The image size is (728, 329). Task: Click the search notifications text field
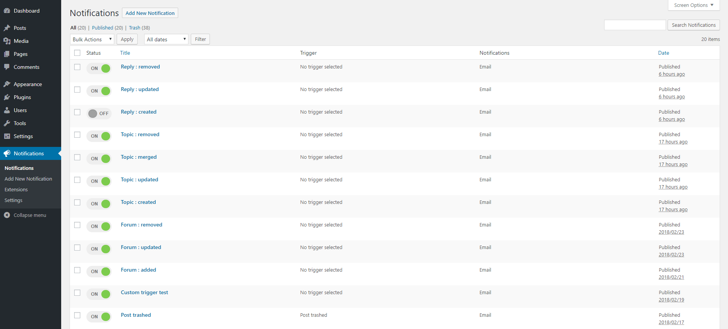tap(635, 25)
